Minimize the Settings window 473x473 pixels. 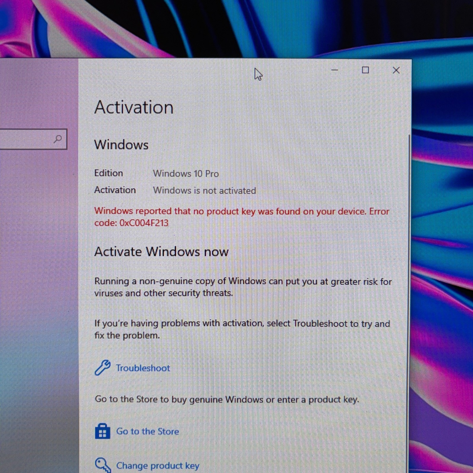tap(335, 70)
